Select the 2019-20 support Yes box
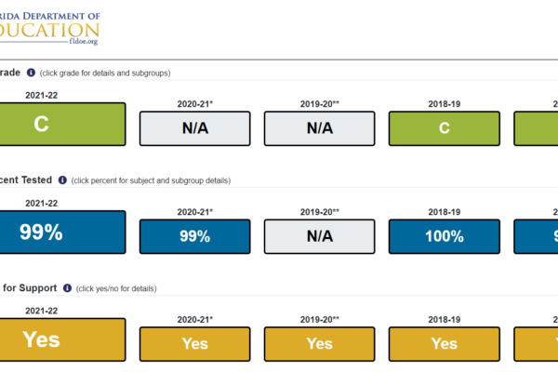This screenshot has height=372, width=558. [320, 344]
